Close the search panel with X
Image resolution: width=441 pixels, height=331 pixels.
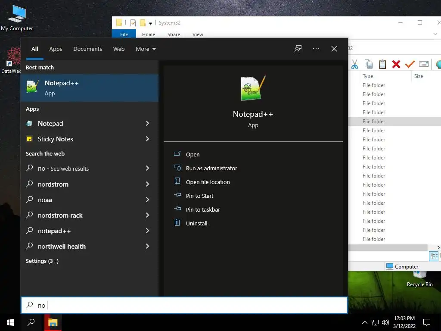[x=334, y=49]
